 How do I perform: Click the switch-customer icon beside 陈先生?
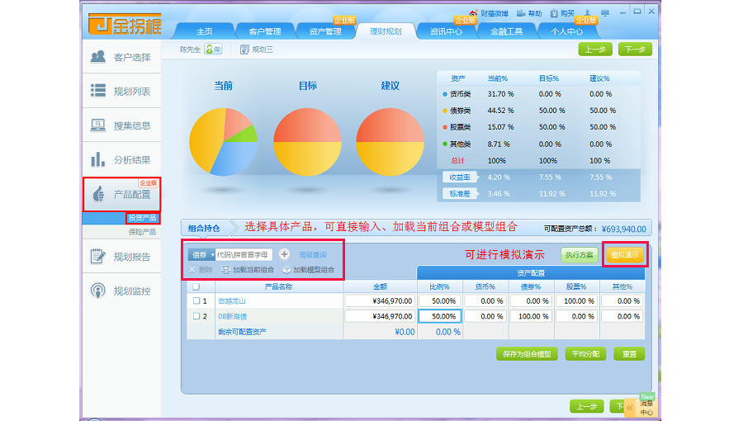(x=213, y=50)
